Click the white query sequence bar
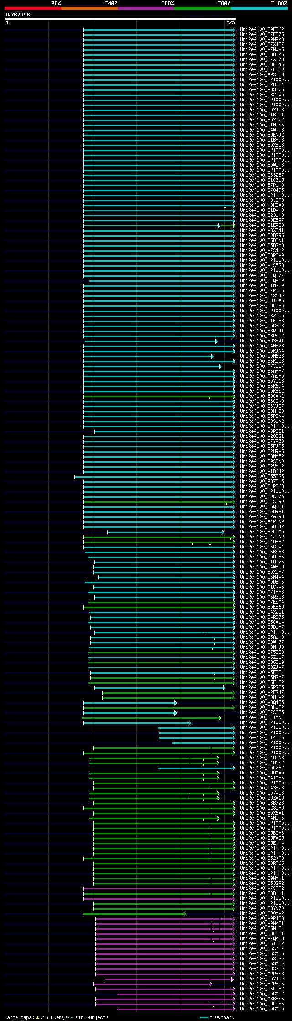The height and width of the screenshot is (1021, 292). [x=120, y=19]
